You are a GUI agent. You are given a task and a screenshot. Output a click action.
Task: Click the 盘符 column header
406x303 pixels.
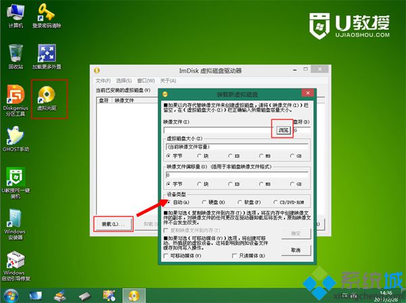coord(104,101)
